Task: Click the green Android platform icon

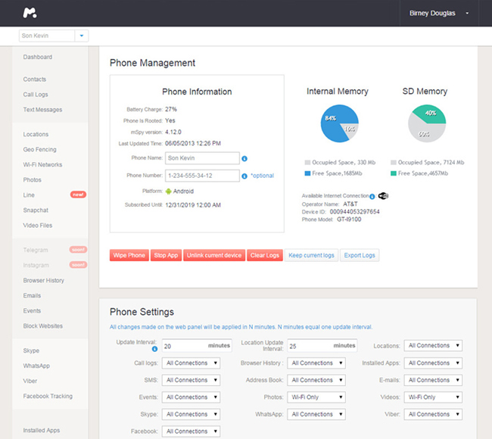Action: [x=169, y=191]
